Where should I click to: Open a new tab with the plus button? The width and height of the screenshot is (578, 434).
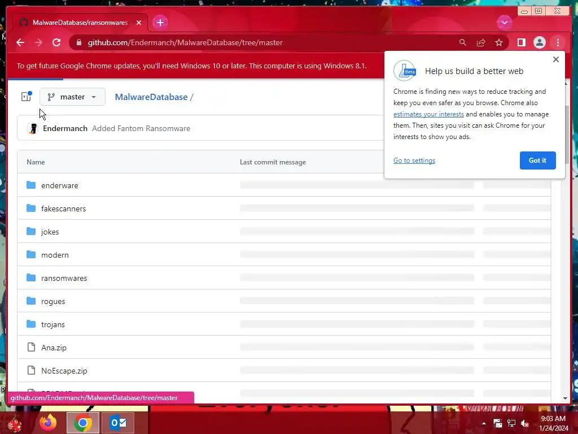click(160, 23)
